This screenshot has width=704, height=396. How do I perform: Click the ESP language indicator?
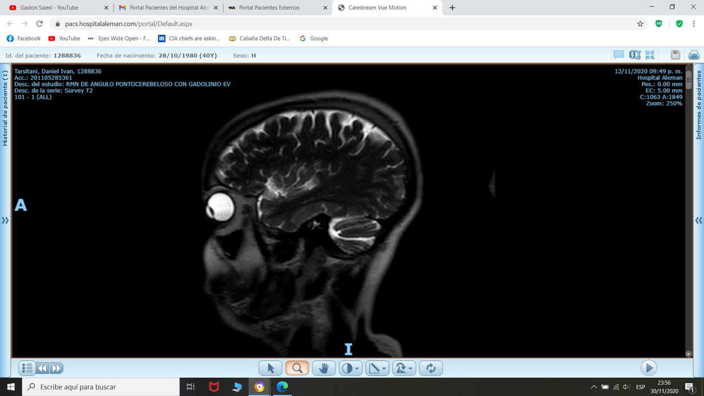(640, 387)
